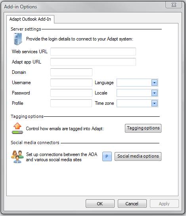Click the Username input field

pyautogui.click(x=71, y=83)
